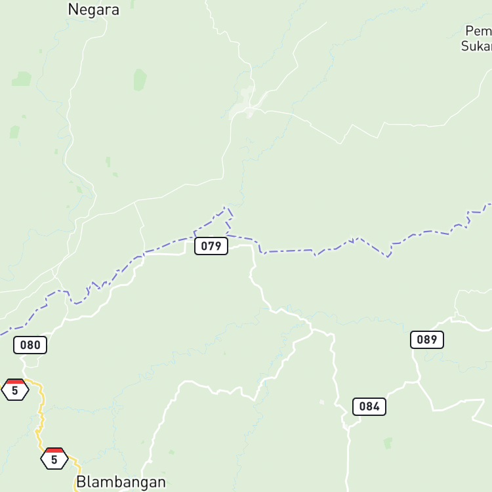The width and height of the screenshot is (492, 492).
Task: Click the tiny gray building left of 084
Action: (321, 402)
